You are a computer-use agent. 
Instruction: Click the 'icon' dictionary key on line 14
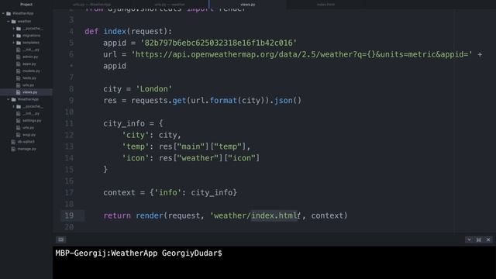point(136,158)
